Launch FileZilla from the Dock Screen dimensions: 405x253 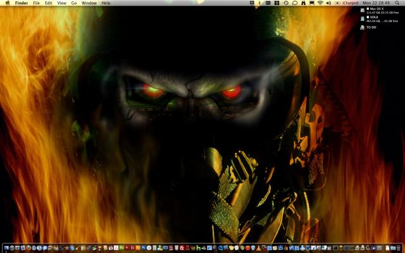click(182, 248)
